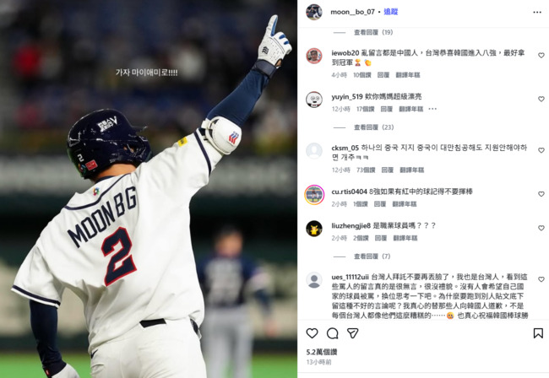Open iewob20's profile picture

point(314,56)
